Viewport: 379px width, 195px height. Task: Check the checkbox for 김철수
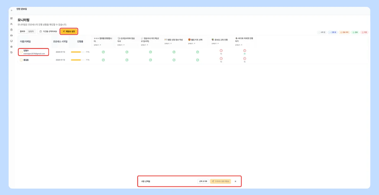pos(21,52)
